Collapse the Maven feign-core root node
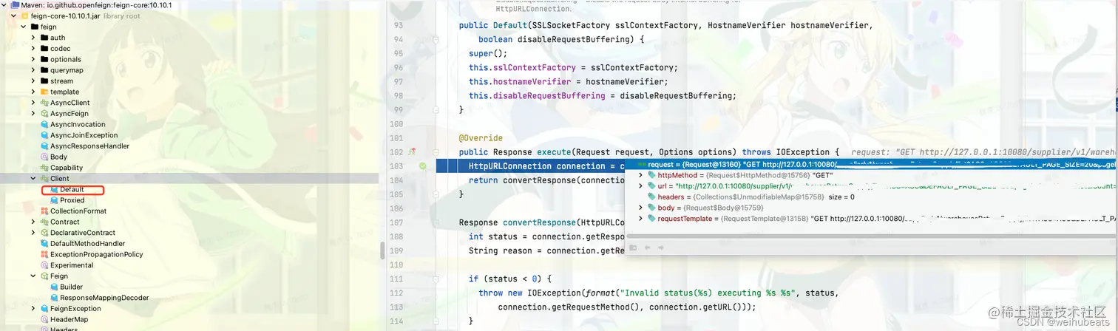The width and height of the screenshot is (1118, 331). (x=4, y=5)
